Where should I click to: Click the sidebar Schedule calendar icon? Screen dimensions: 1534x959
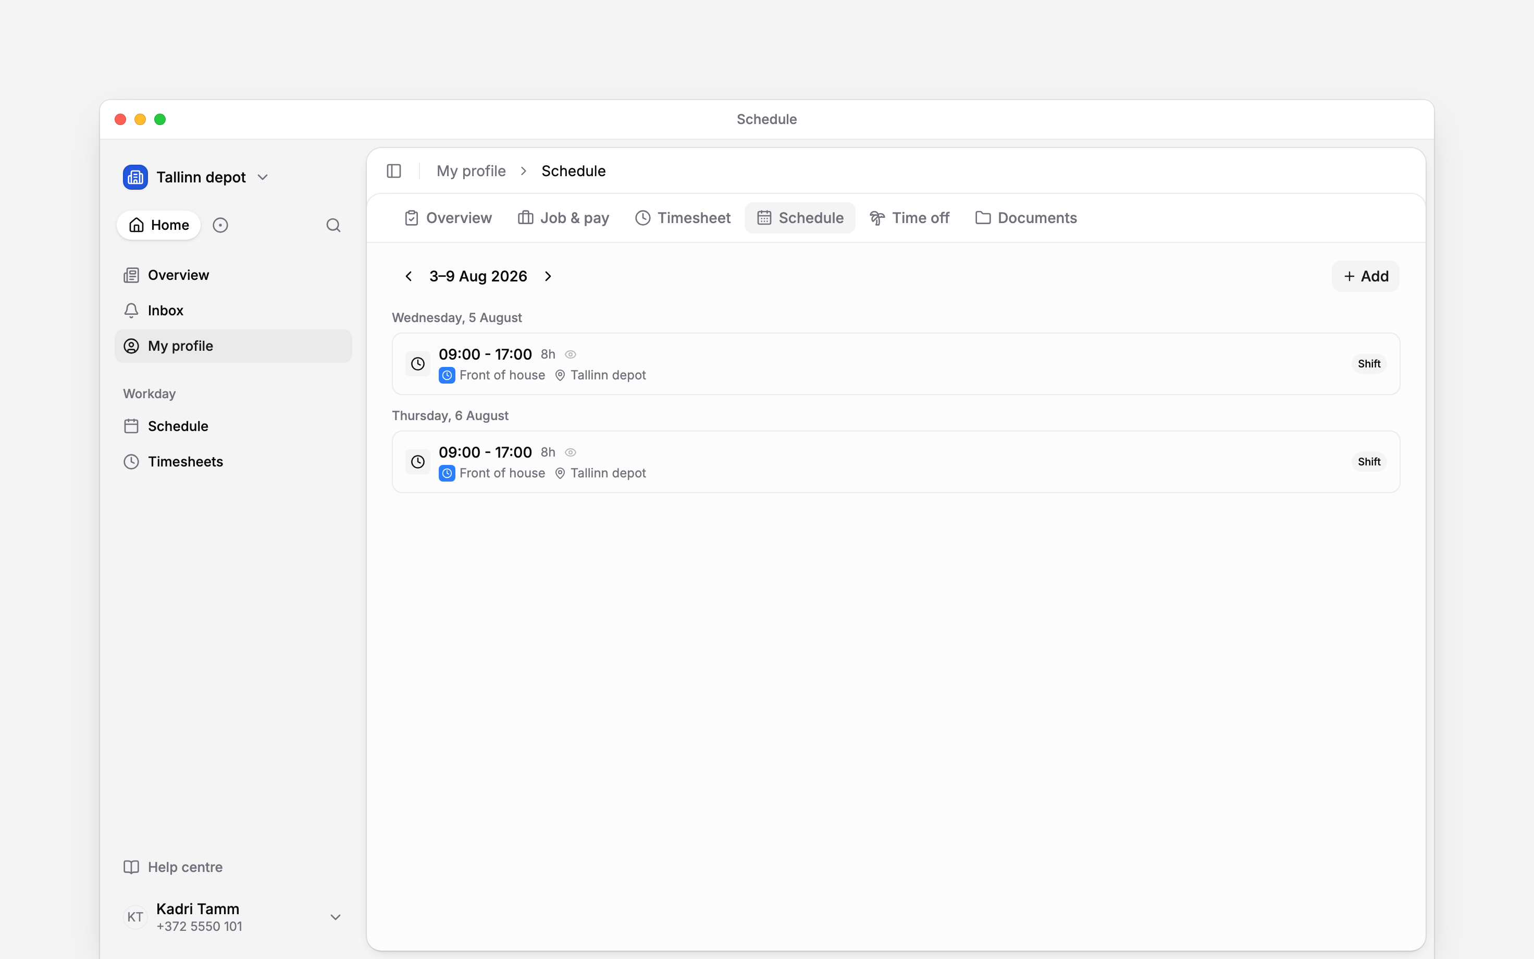point(131,426)
